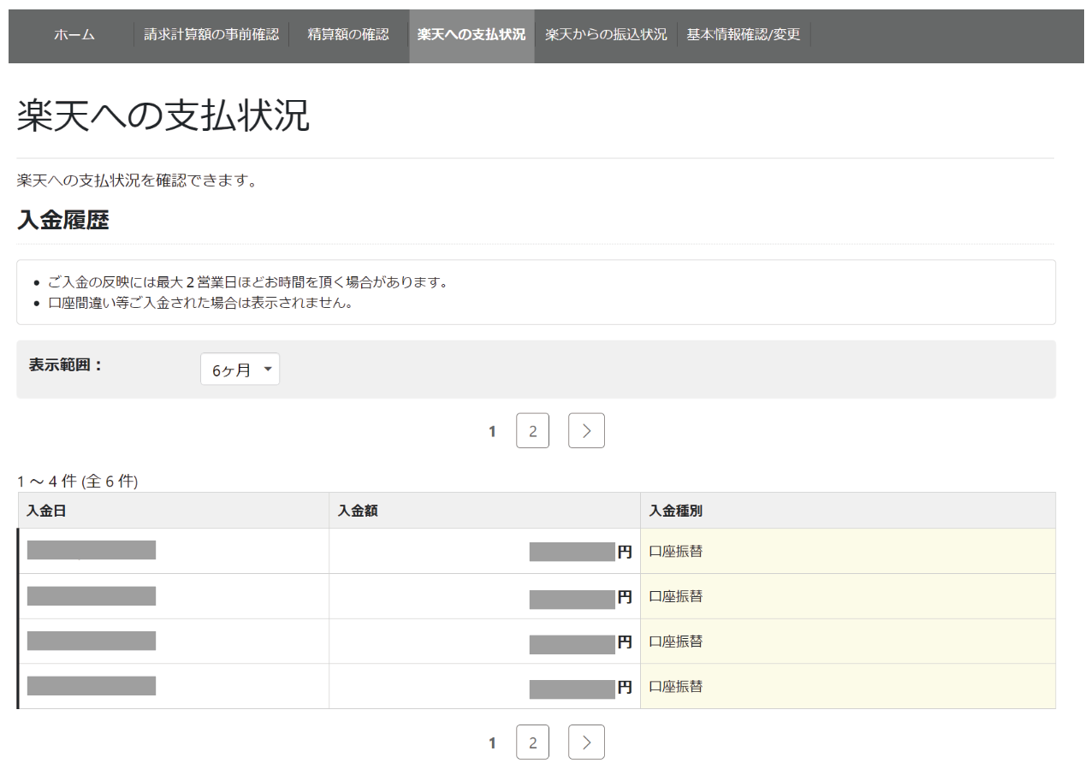Go to next page using arrow above table
The image size is (1091, 763).
[586, 431]
